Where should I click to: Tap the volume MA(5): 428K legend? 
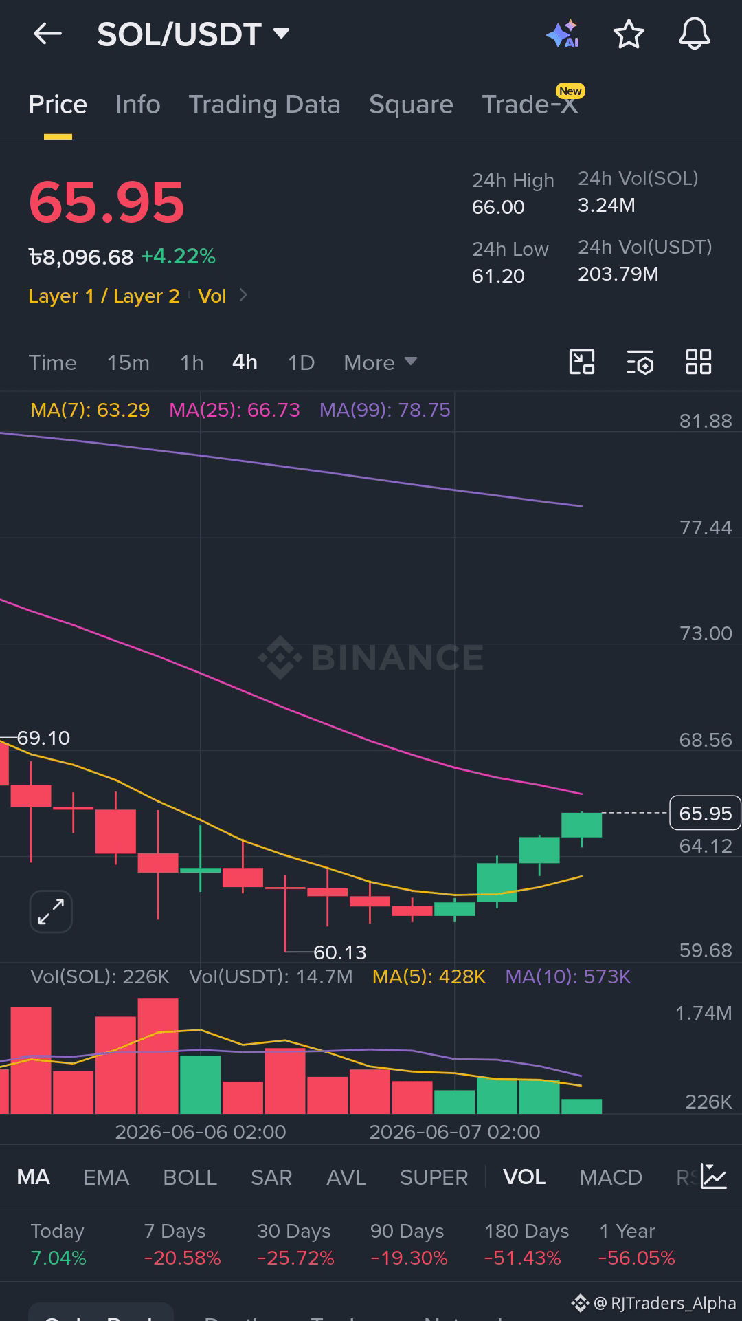(x=429, y=976)
